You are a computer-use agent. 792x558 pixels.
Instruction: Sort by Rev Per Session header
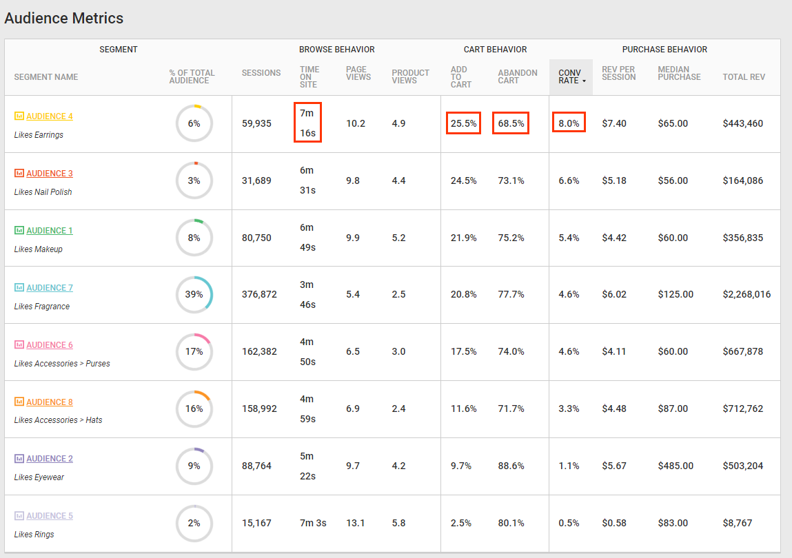tap(618, 73)
